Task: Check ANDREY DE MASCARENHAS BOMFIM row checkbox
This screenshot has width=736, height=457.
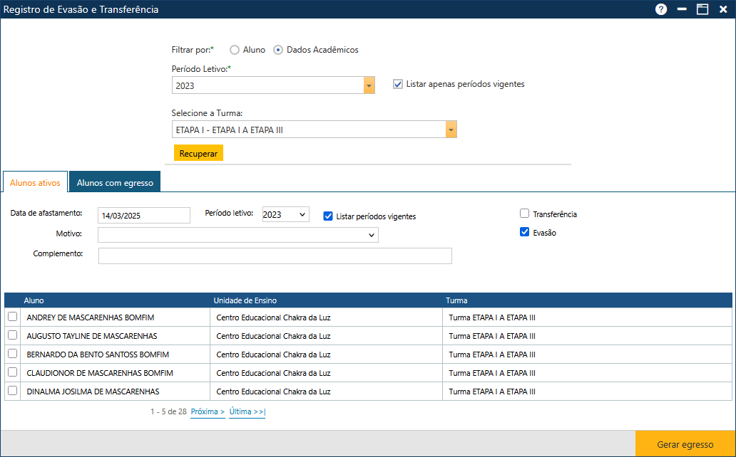Action: coord(12,317)
